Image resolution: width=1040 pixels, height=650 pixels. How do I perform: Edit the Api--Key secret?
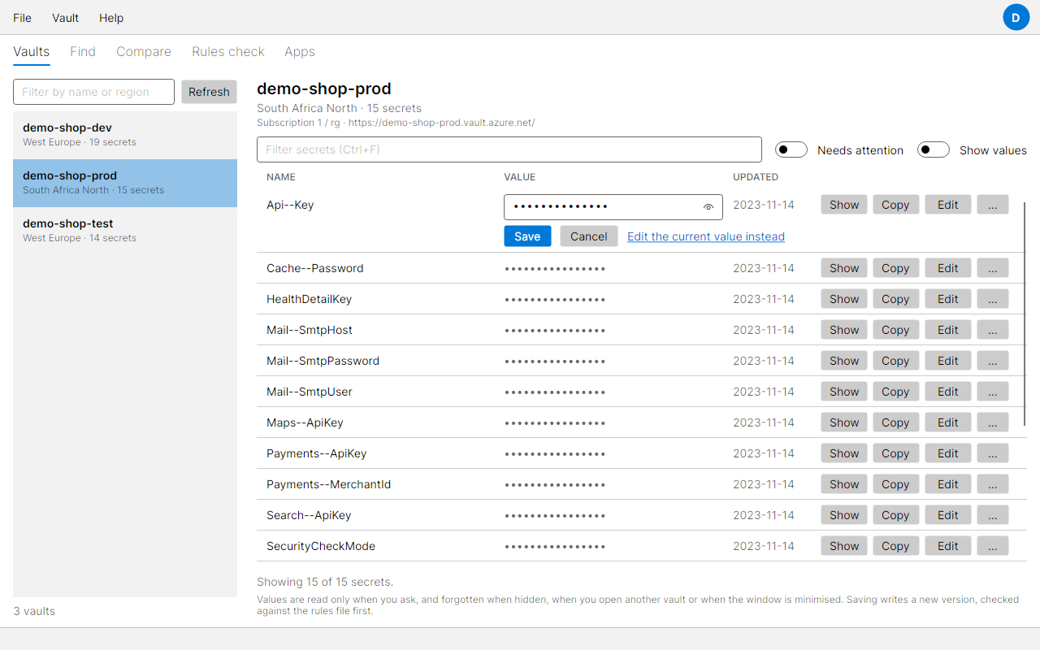pos(948,205)
